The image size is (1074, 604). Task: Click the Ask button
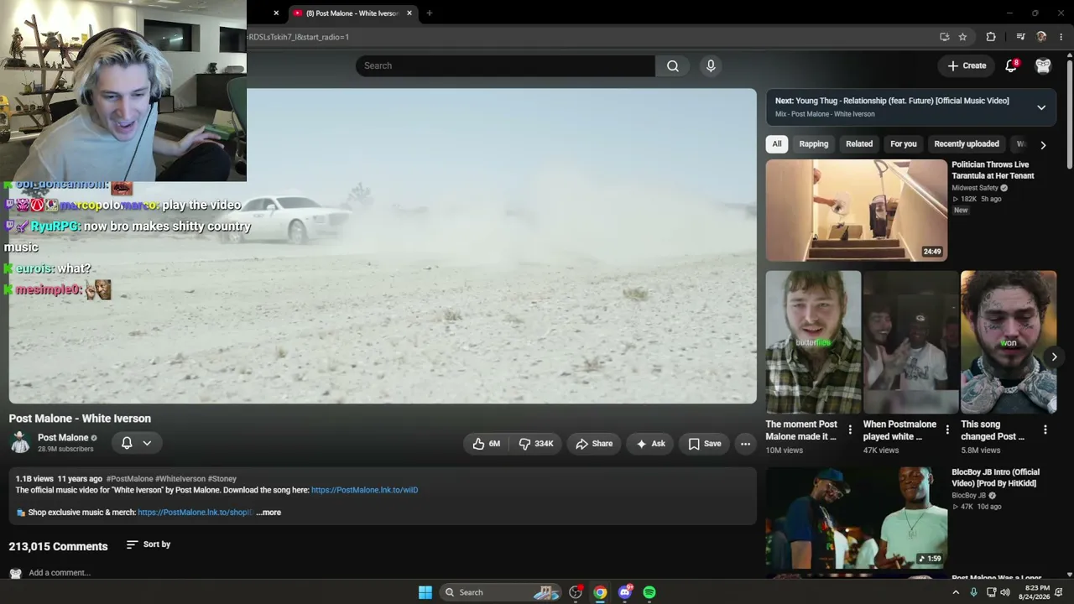(650, 444)
